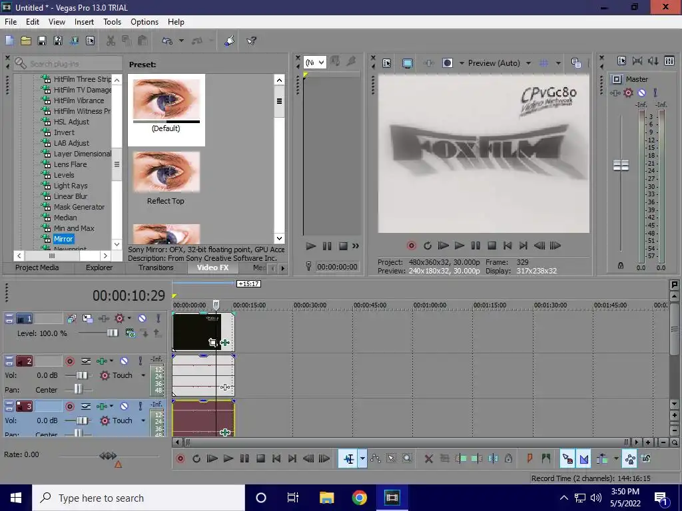Open overlays grid dropdown arrow in preview
Viewport: 682px width, 511px height.
[x=558, y=63]
